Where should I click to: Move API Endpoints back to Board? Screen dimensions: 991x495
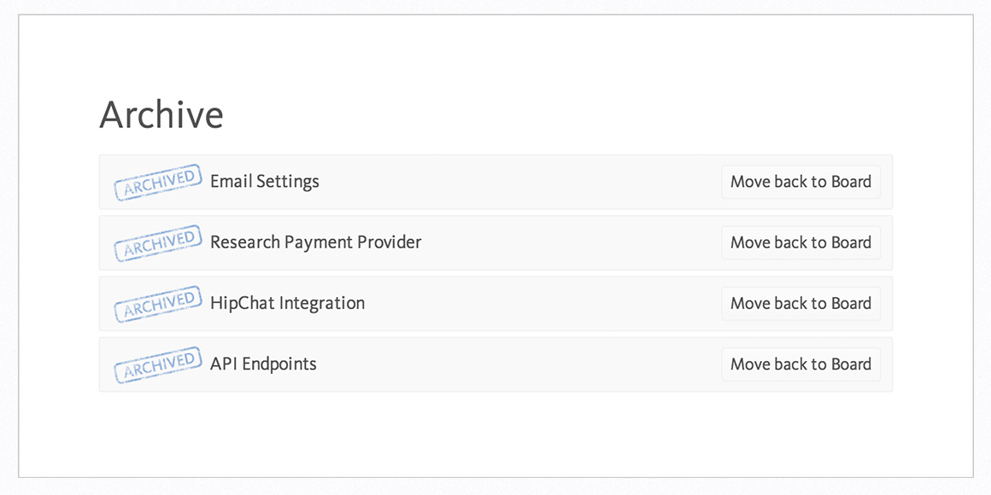pos(800,364)
